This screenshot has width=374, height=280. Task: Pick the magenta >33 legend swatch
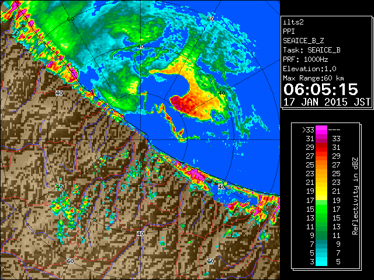pyautogui.click(x=321, y=130)
